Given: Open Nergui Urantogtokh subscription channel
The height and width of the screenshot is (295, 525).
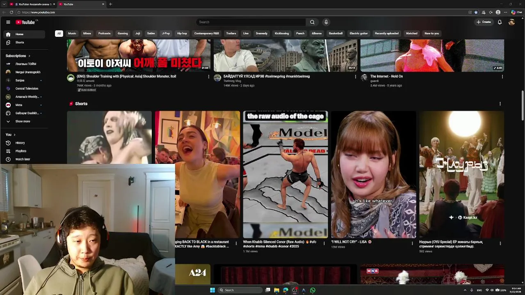Looking at the screenshot, I should 25,72.
